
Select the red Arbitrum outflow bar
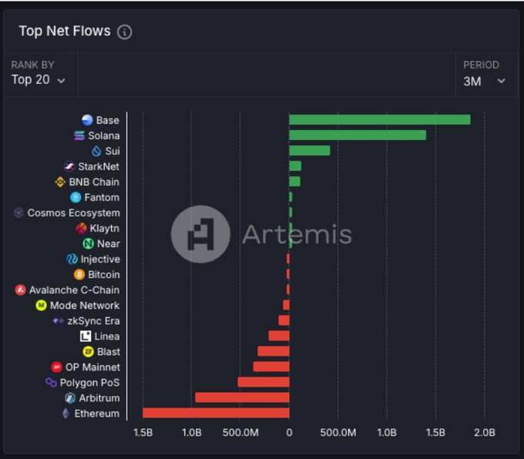point(242,397)
